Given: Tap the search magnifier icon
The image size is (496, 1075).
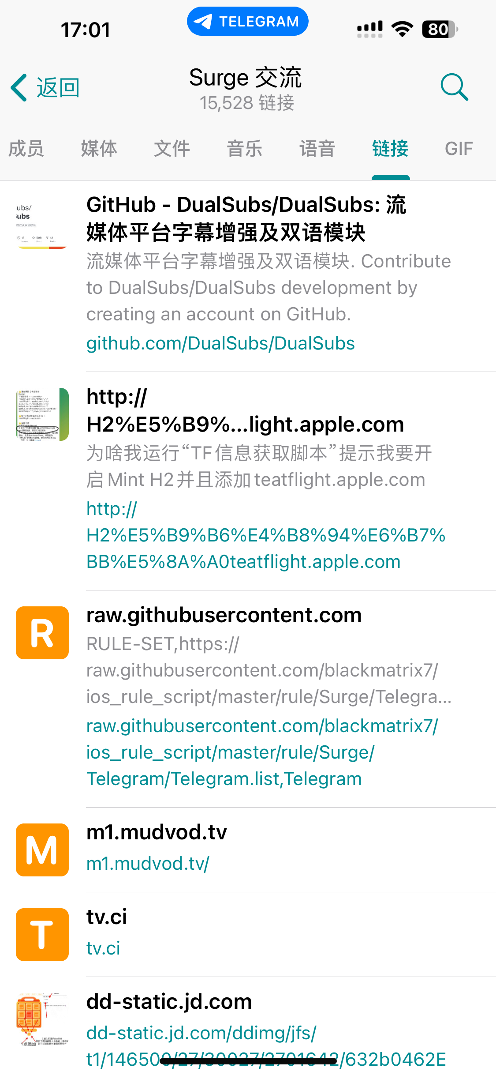Looking at the screenshot, I should point(454,87).
